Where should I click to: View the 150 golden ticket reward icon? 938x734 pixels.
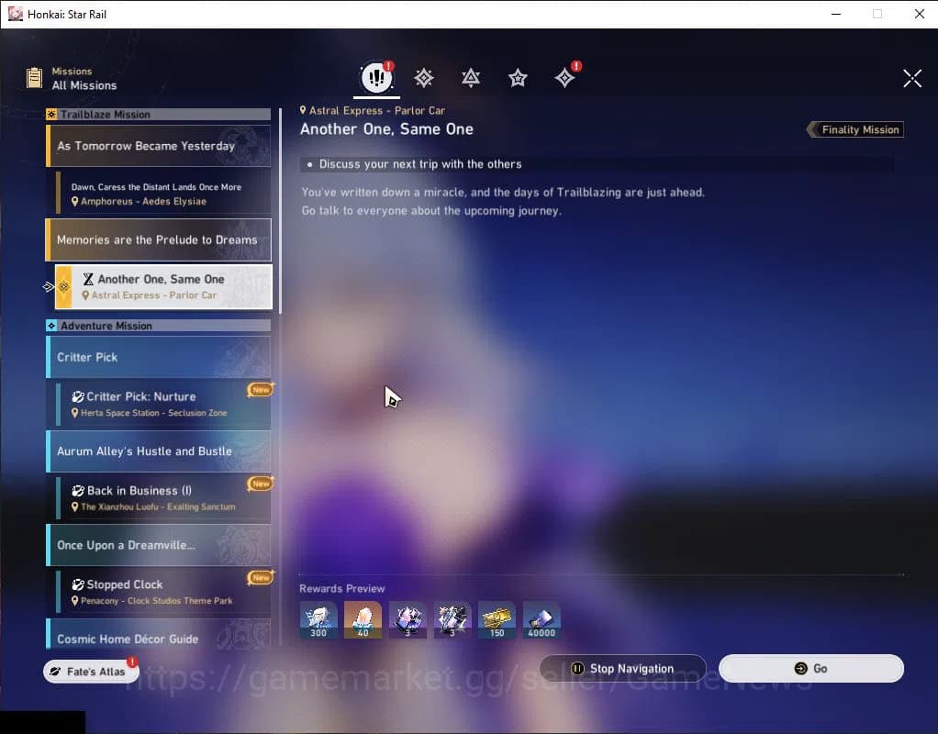click(497, 619)
